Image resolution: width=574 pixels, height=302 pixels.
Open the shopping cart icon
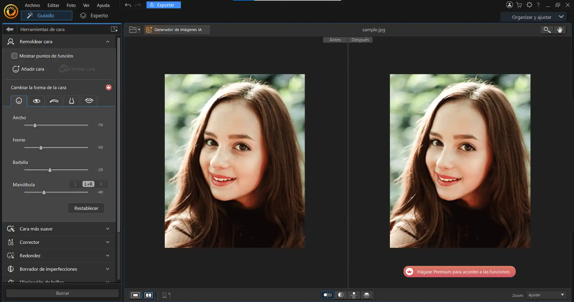point(519,5)
